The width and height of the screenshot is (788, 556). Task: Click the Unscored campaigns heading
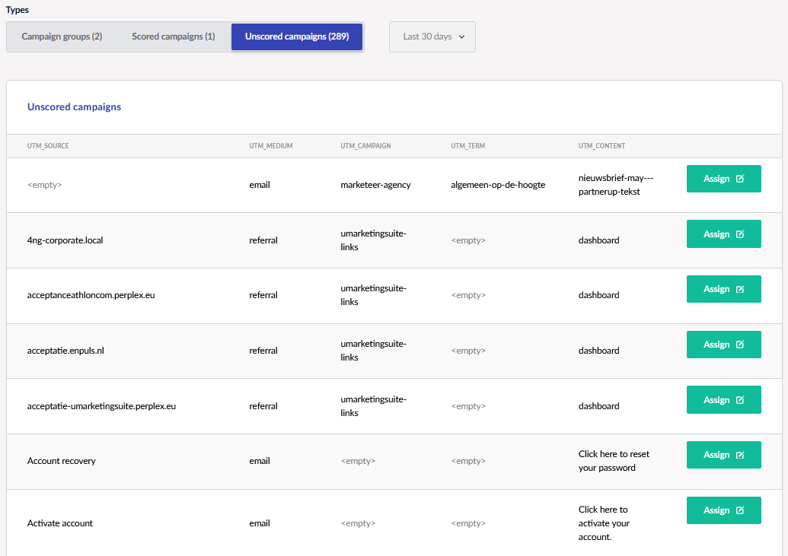point(74,107)
